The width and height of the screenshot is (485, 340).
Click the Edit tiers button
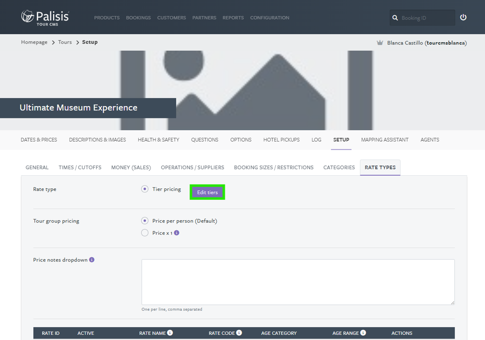click(x=207, y=192)
